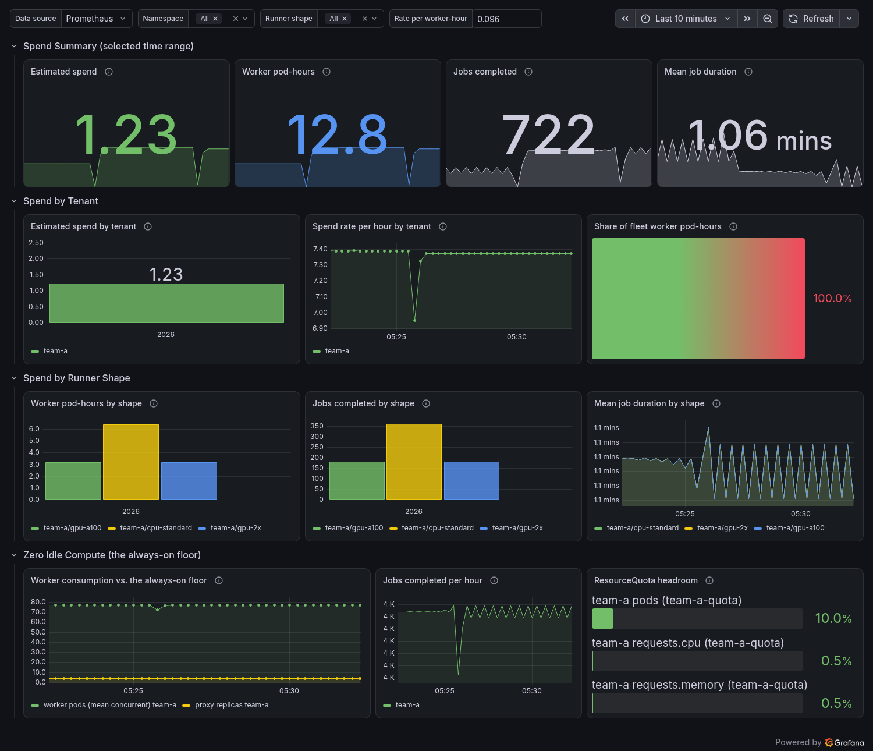Remove the All chip from Namespace filter
This screenshot has height=751, width=873.
click(215, 19)
